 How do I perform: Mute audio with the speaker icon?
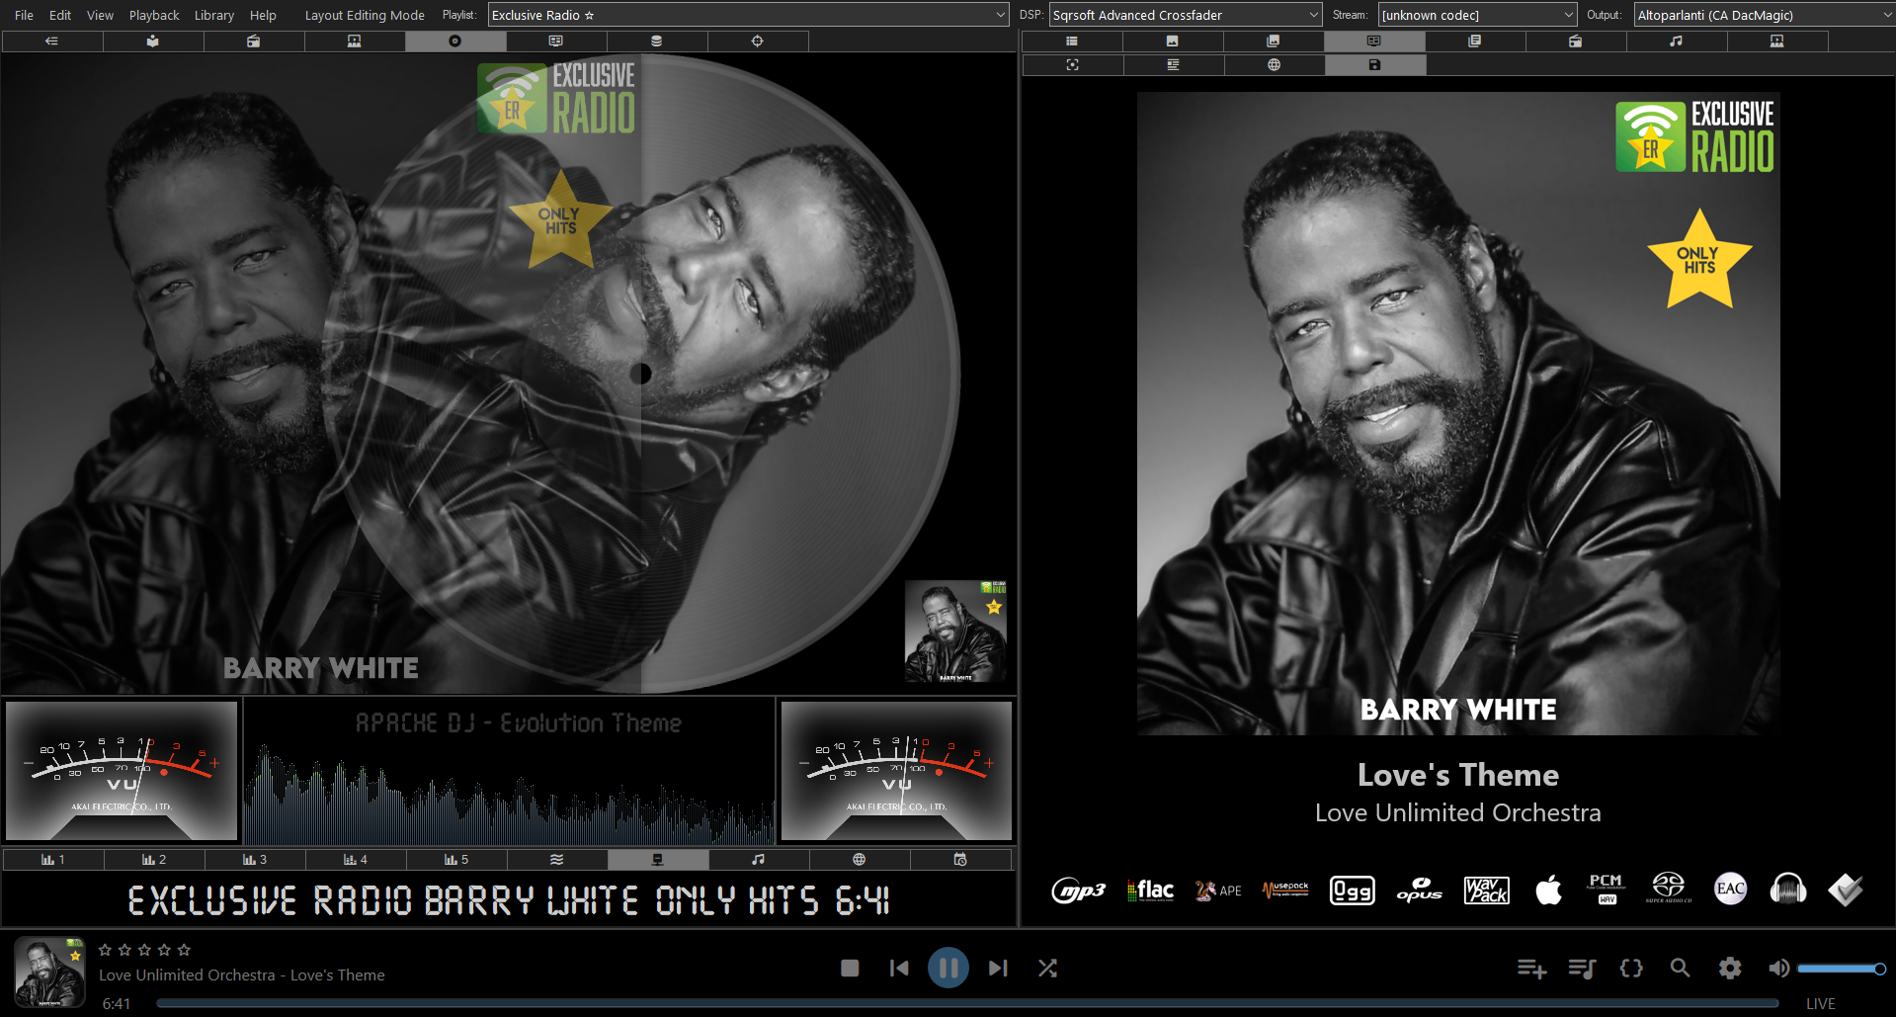(1778, 969)
